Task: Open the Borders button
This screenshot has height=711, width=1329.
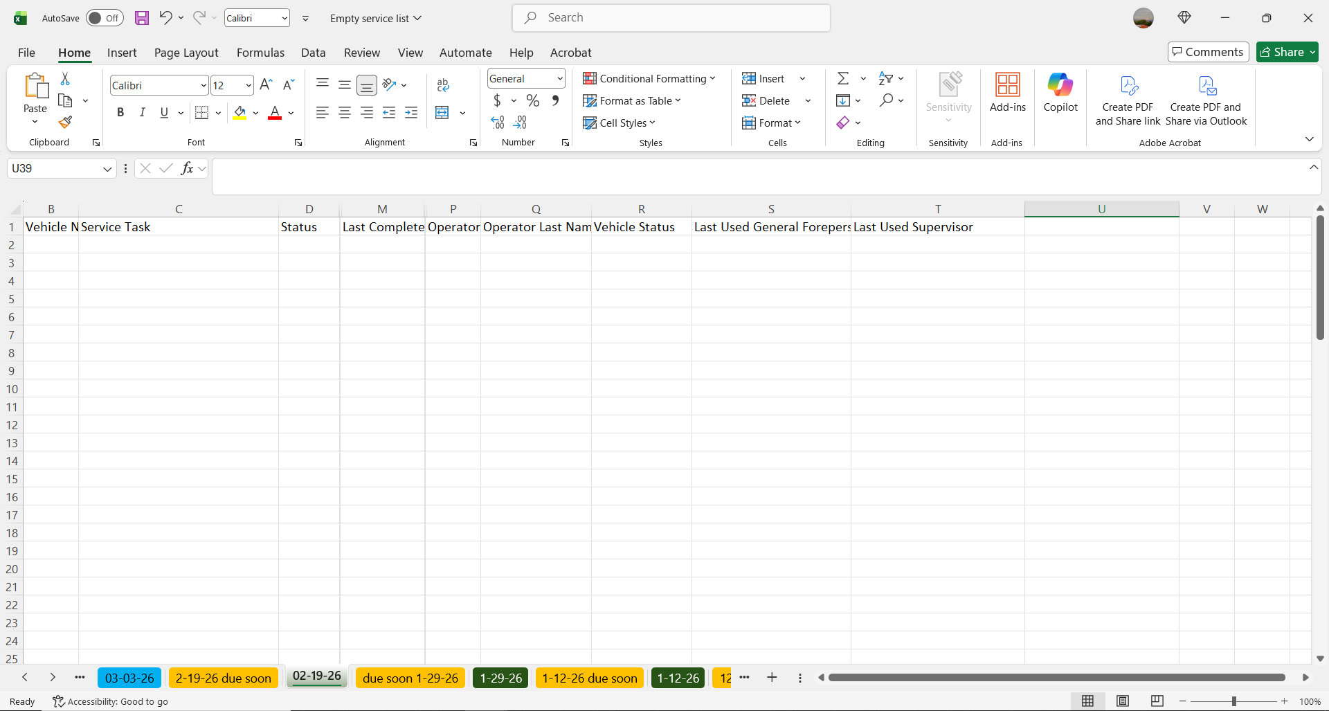Action: (201, 113)
